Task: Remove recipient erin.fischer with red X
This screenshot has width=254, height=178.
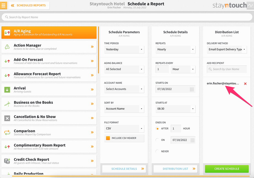Action: click(245, 84)
